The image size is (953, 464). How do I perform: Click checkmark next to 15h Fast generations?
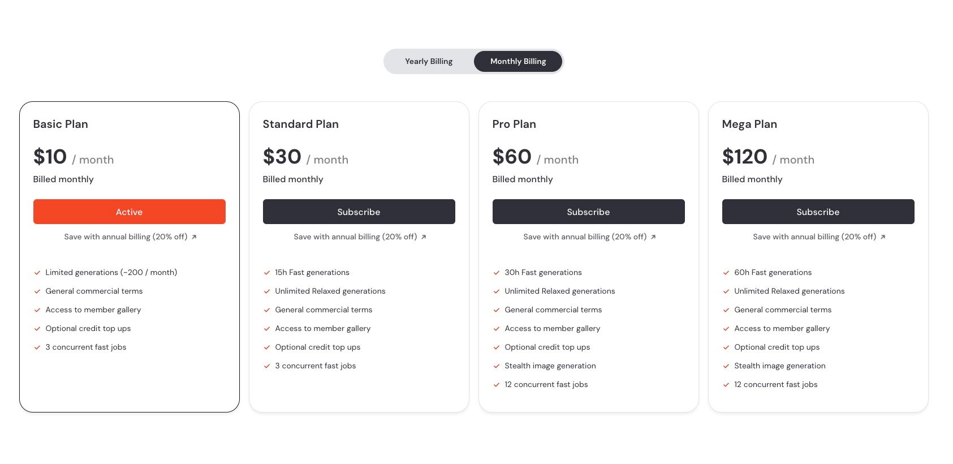(x=267, y=273)
